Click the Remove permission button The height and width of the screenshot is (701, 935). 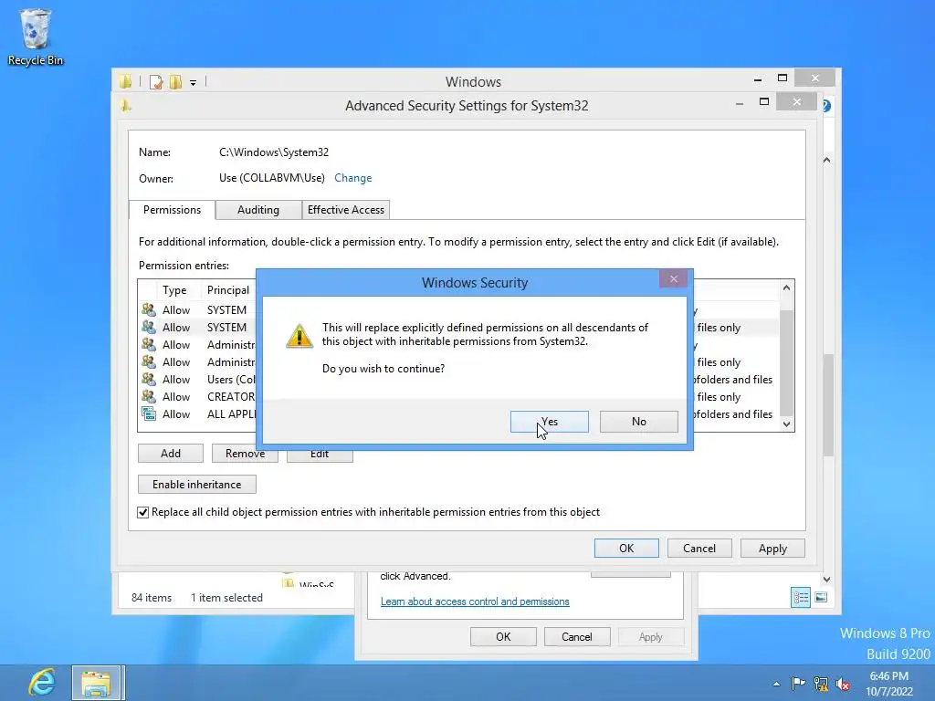coord(245,453)
